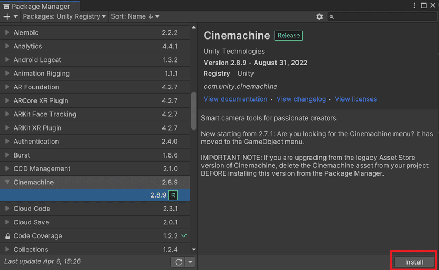439x270 pixels.
Task: Expand the Burst package versions
Action: point(7,155)
